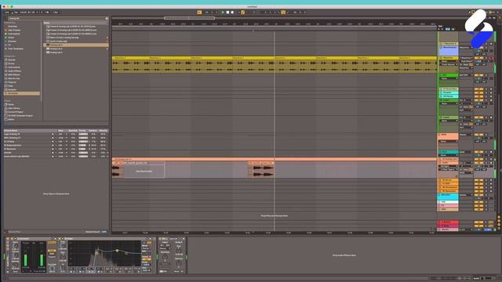This screenshot has width=502, height=282.
Task: Toggle the Automation Arm button
Action: click(242, 13)
